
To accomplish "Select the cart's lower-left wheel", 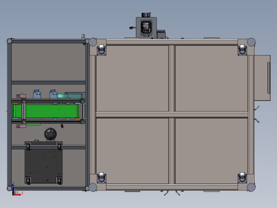I will 28,180.
